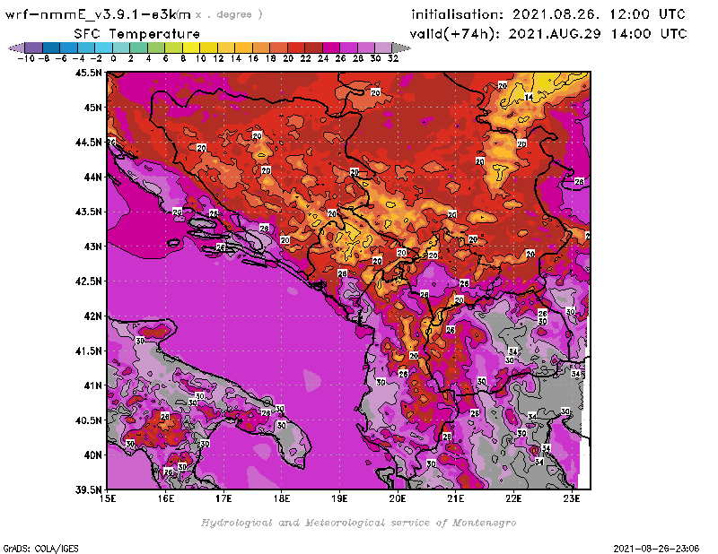718x554 pixels.
Task: Select the valid(+74h) 2021.AUG.29 14:00 UTC line
Action: tap(548, 34)
